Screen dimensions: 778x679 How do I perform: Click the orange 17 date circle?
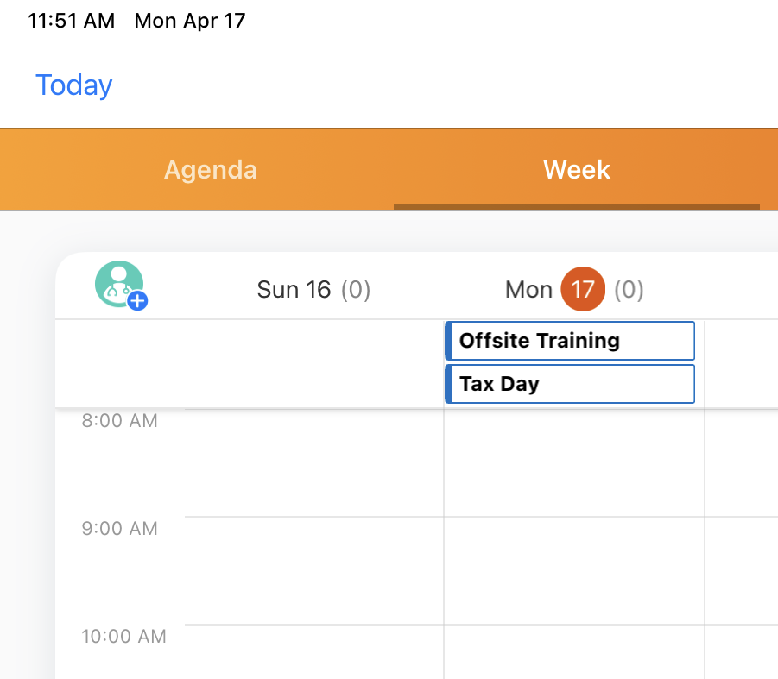coord(583,290)
